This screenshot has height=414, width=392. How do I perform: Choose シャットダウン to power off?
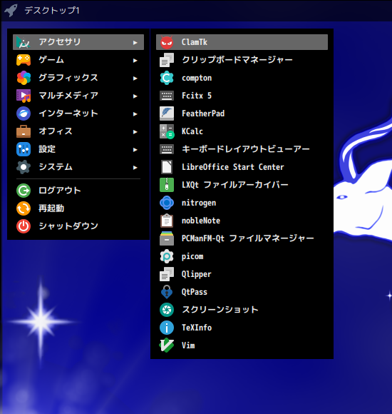coord(78,226)
